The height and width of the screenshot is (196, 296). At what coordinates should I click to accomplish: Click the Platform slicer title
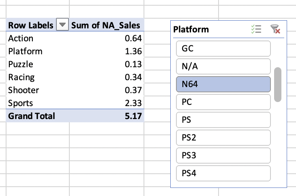pyautogui.click(x=191, y=30)
